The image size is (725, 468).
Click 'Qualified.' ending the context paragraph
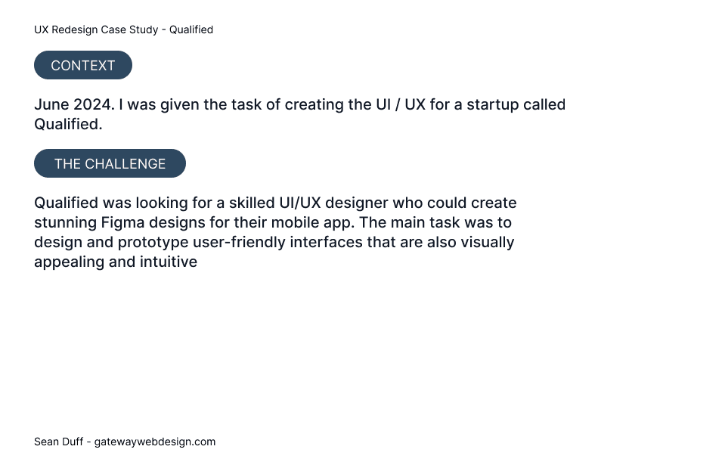click(69, 125)
